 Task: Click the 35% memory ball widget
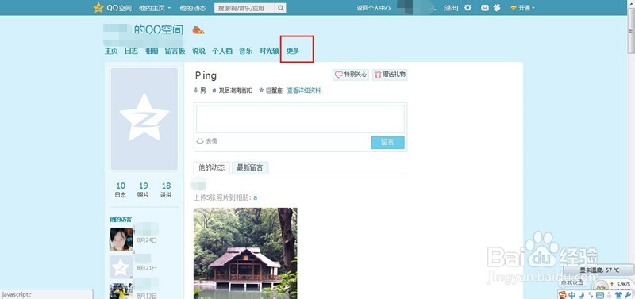[x=601, y=286]
